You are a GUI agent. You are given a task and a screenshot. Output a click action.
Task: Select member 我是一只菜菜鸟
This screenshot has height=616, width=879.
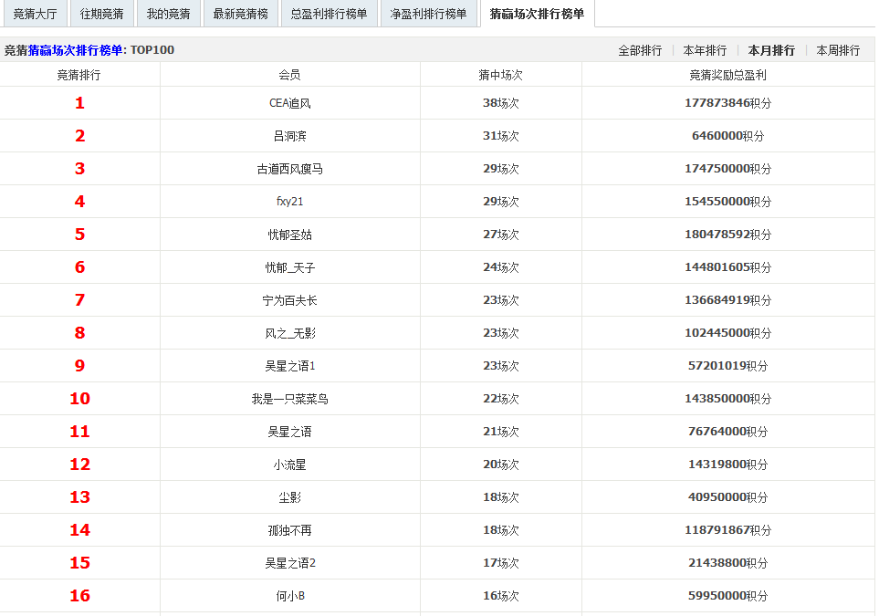click(289, 399)
